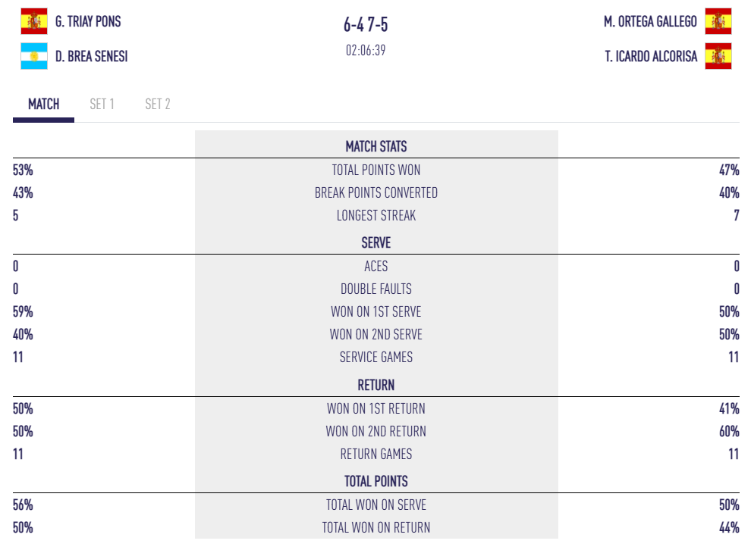Click the Spain flag beside G. Triay Pons
The image size is (751, 550).
[33, 21]
